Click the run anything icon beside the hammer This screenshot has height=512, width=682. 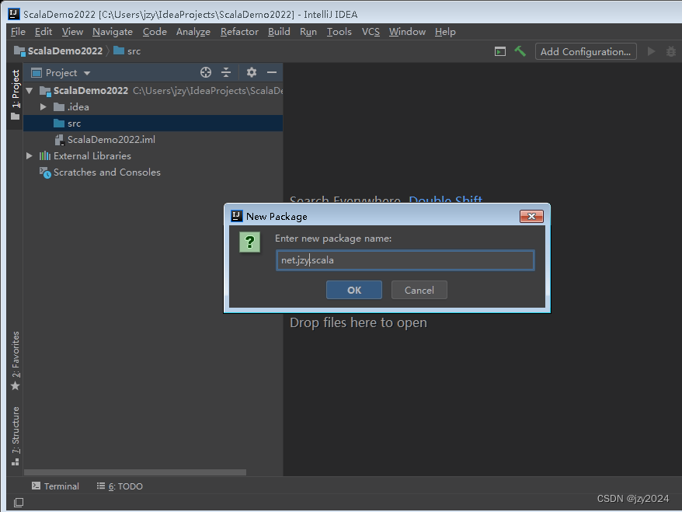click(x=500, y=52)
